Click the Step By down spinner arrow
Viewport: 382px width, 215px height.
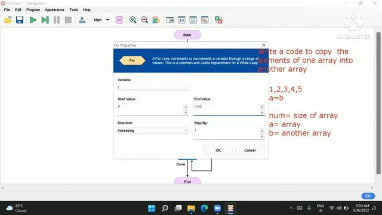(x=262, y=136)
